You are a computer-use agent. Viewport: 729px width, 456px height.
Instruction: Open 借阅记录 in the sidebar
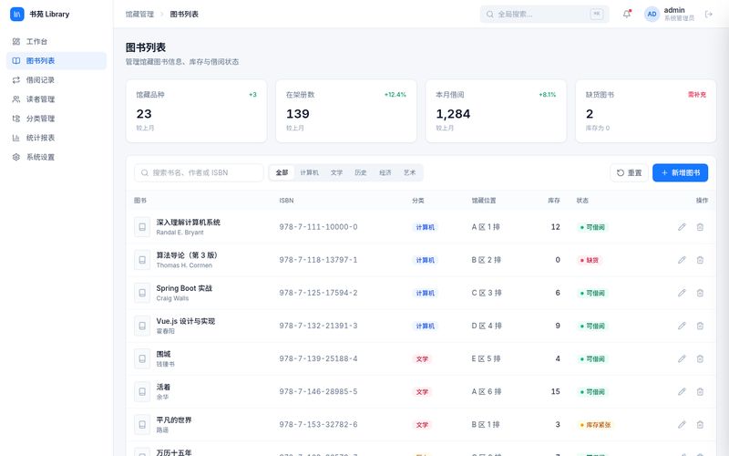pos(56,80)
